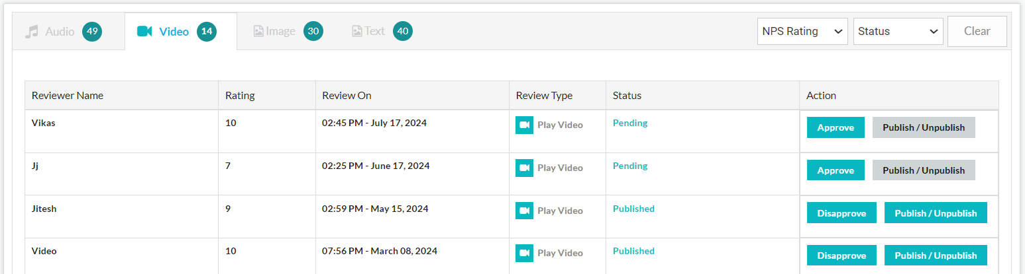Play Vikas's video review via camera icon
This screenshot has height=274, width=1025.
tap(524, 125)
